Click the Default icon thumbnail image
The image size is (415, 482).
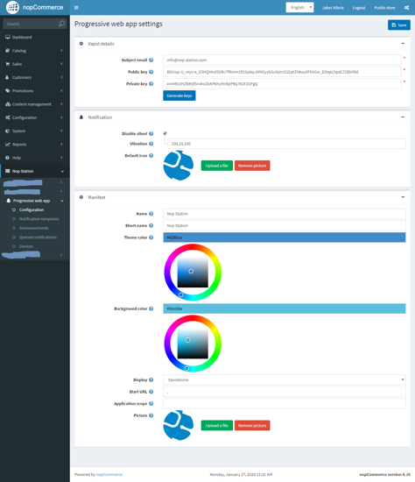[x=178, y=166]
